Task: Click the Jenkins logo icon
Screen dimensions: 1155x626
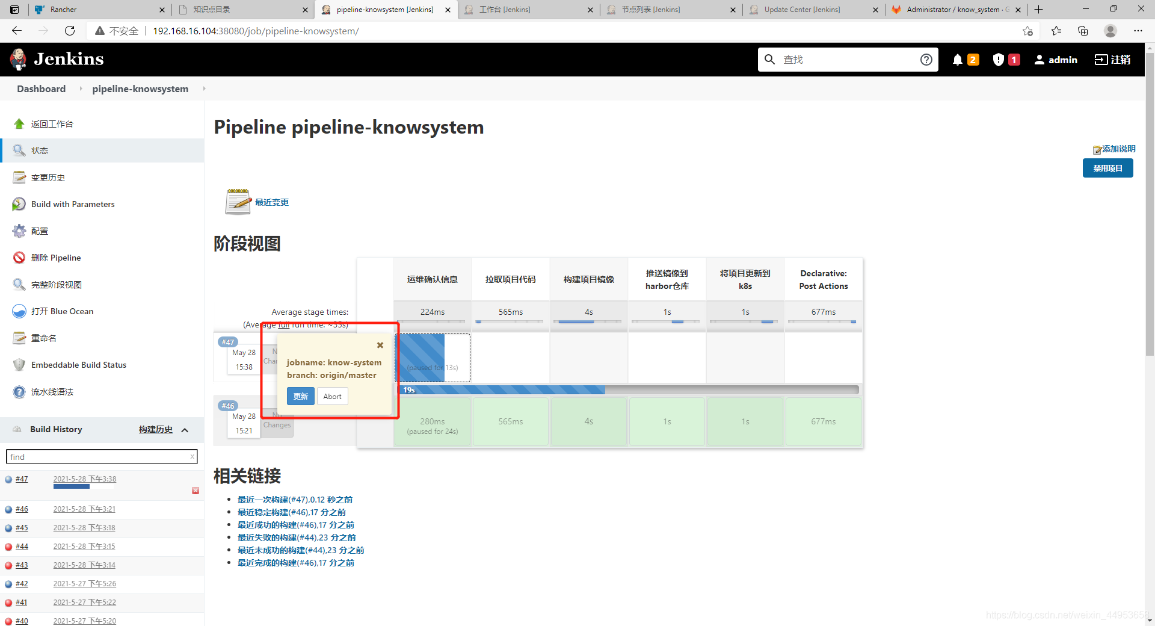Action: point(19,59)
